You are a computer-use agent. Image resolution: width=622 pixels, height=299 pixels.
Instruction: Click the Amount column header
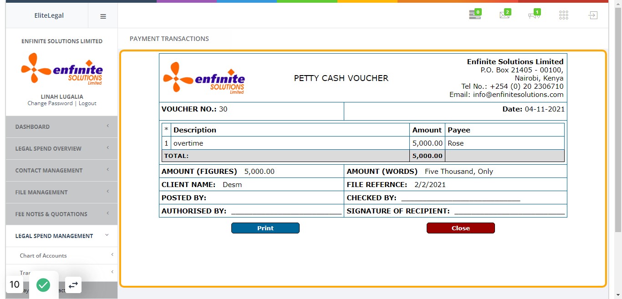(427, 130)
